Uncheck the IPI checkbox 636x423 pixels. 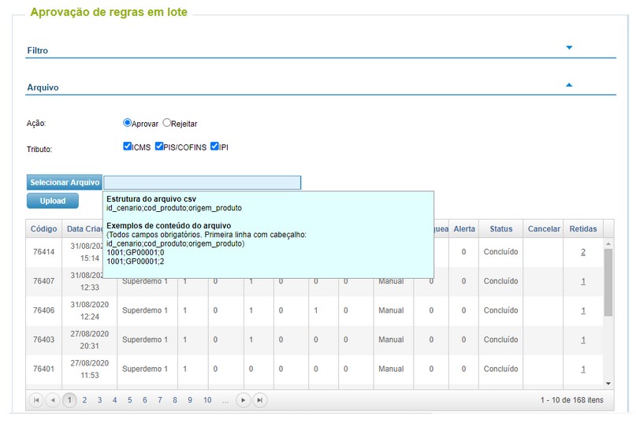point(214,147)
